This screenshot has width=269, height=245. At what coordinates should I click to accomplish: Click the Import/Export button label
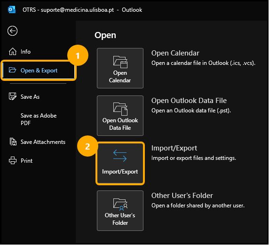(120, 172)
